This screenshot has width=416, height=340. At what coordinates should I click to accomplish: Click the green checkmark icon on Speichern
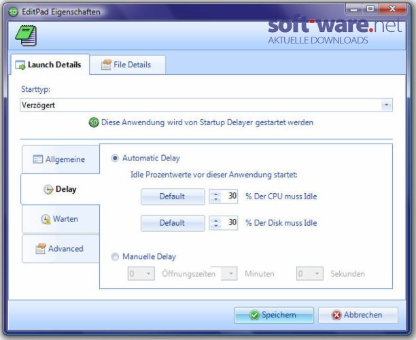click(254, 315)
